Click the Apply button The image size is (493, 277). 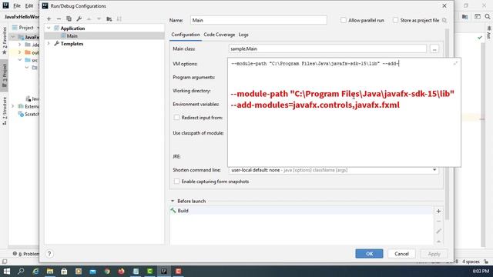coord(434,254)
